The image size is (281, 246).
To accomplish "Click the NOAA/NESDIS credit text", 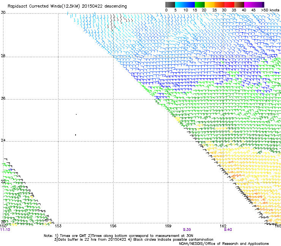I will [224, 244].
